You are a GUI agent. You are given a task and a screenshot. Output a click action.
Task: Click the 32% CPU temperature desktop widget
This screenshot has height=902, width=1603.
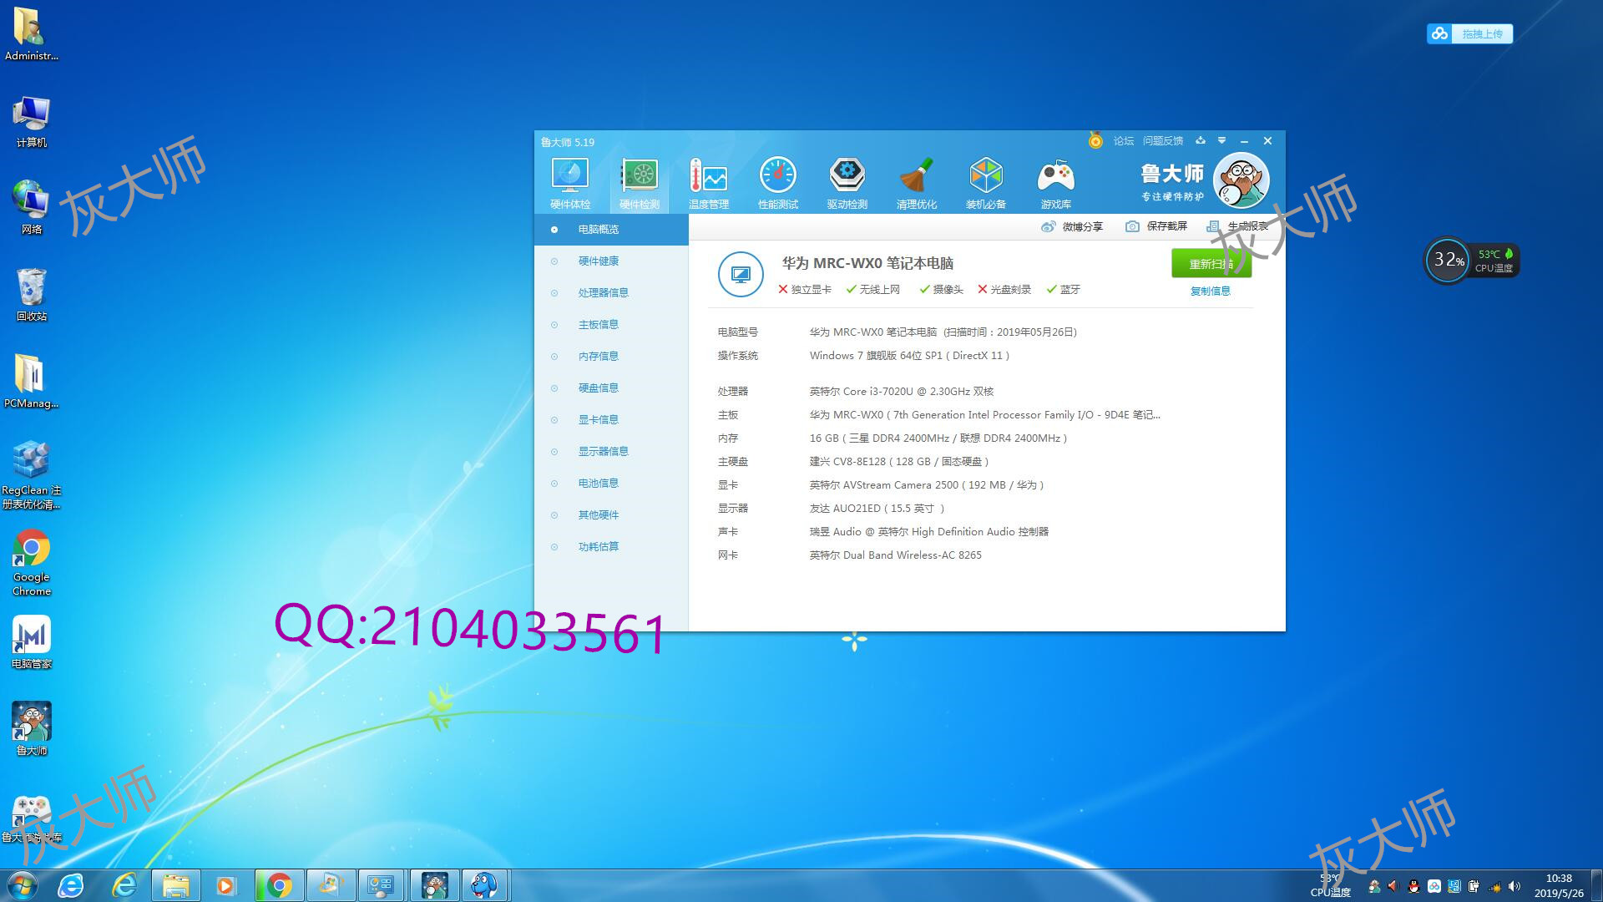click(1471, 261)
